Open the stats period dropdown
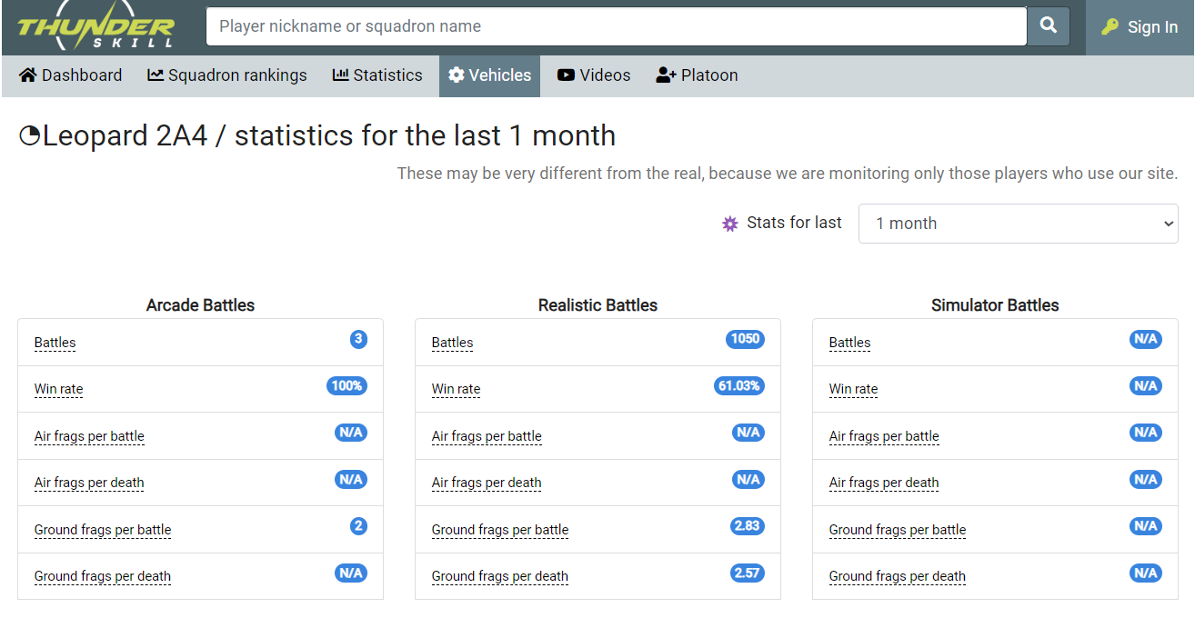 point(1018,224)
